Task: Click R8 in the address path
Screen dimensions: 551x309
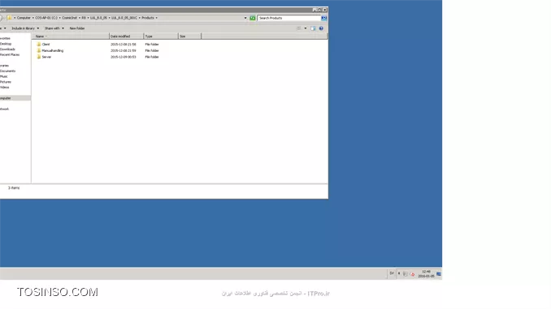Action: [84, 18]
